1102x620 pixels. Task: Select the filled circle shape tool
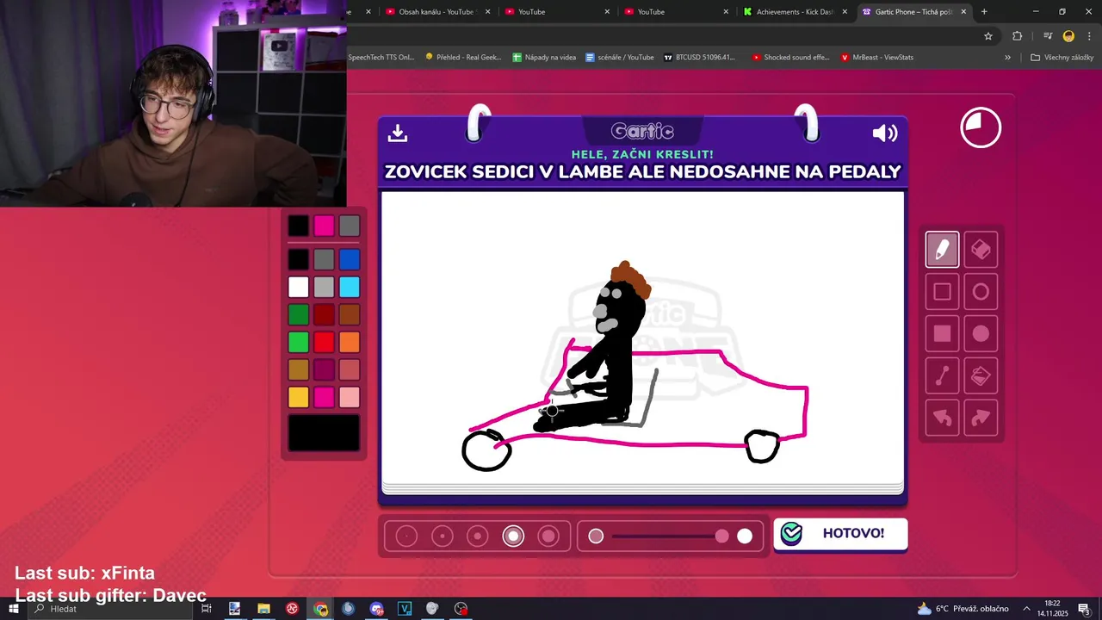(981, 334)
